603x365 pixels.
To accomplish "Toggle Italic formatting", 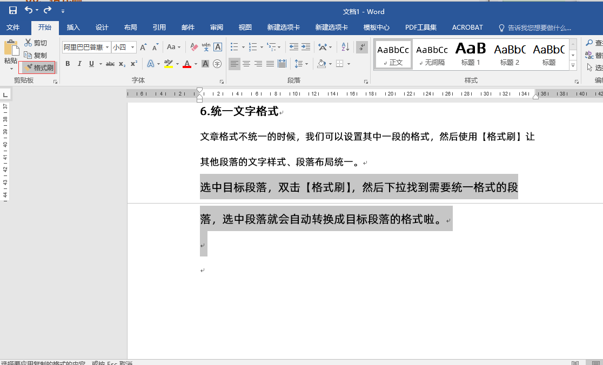I will click(79, 64).
